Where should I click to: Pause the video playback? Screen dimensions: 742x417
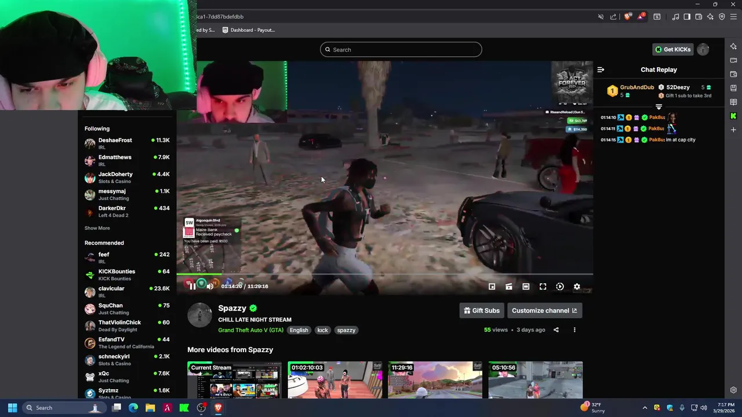tap(192, 286)
